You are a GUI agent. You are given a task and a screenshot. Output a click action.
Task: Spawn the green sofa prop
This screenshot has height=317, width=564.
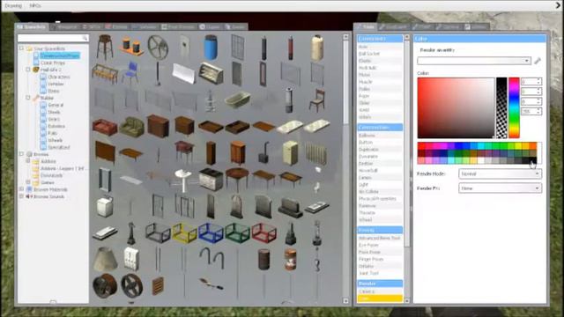pyautogui.click(x=131, y=127)
